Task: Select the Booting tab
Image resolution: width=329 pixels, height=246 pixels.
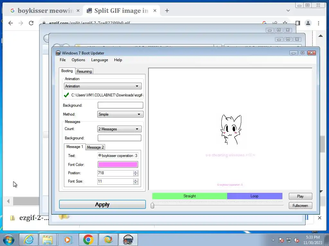Action: 67,71
